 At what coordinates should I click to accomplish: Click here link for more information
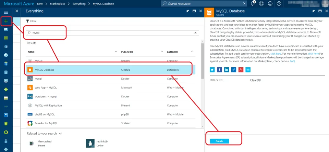(x=314, y=54)
